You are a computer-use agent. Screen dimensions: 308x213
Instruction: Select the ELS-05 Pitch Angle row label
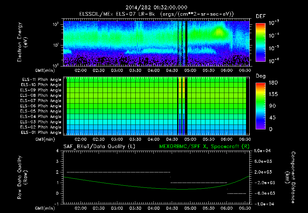[41, 111]
